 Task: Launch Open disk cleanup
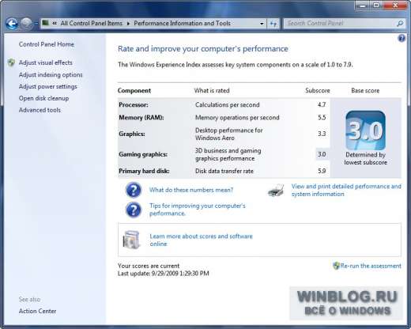pyautogui.click(x=43, y=98)
